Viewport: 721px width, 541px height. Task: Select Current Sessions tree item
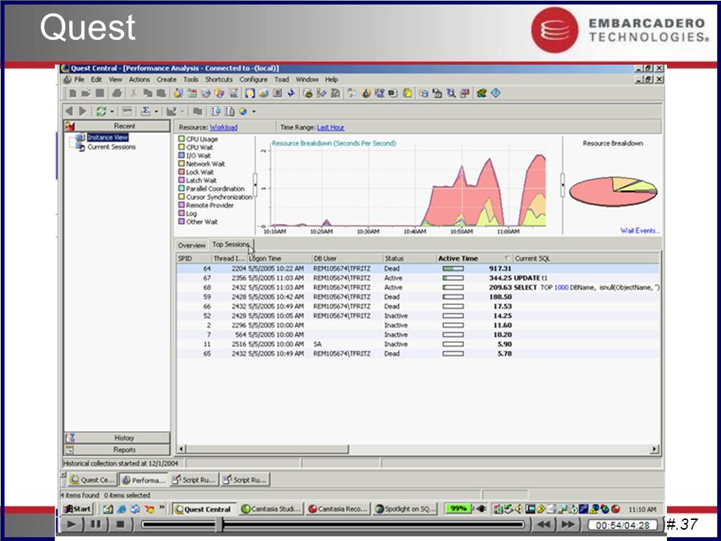tap(111, 147)
